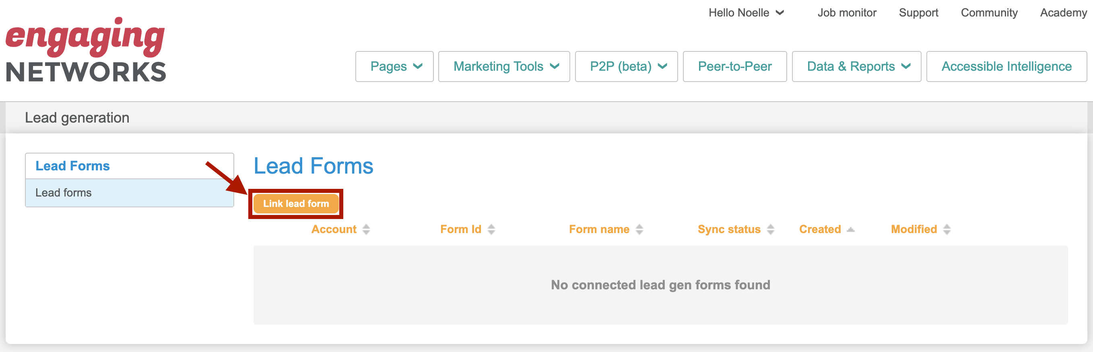Image resolution: width=1093 pixels, height=352 pixels.
Task: Go to the Academy link
Action: 1063,13
